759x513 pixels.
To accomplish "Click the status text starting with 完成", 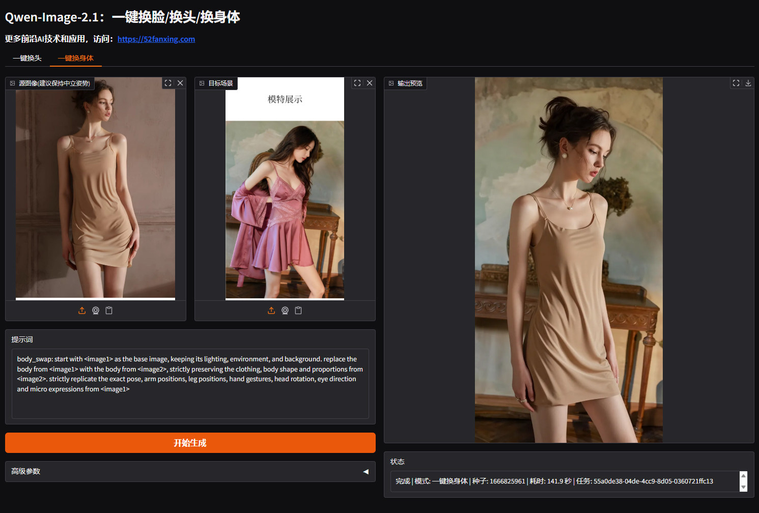I will 554,481.
